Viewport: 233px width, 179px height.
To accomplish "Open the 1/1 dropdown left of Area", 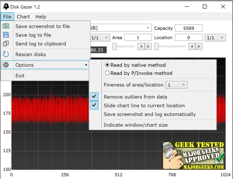I will [x=100, y=38].
